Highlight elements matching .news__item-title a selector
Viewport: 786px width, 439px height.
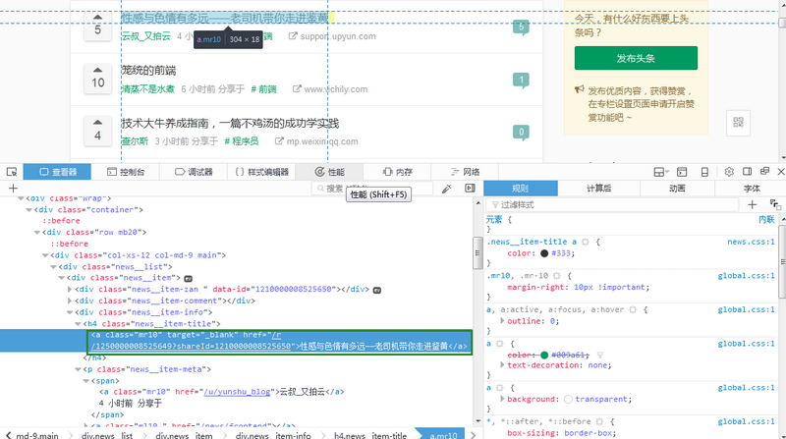(585, 242)
